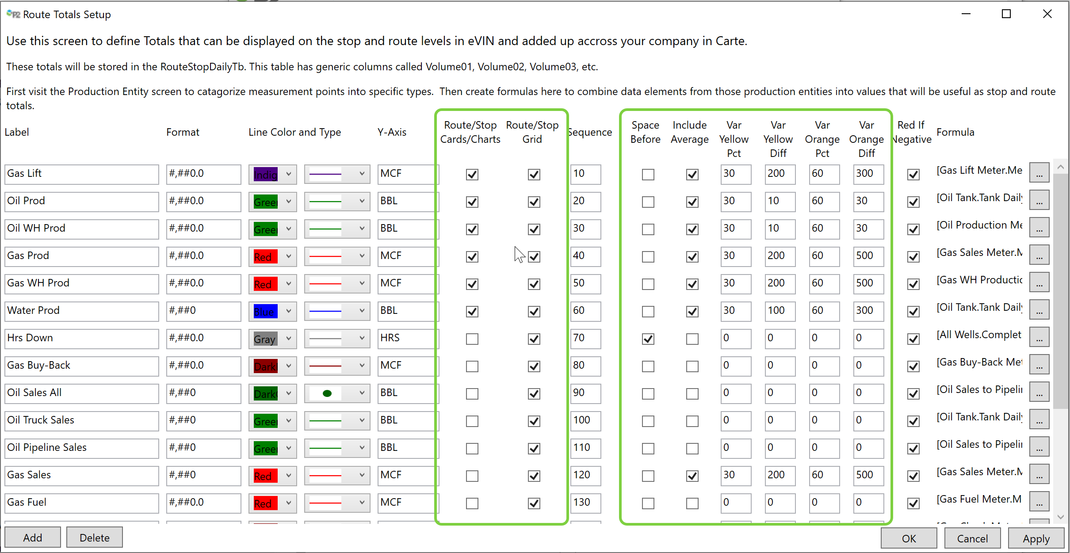
Task: Click the Add button
Action: 33,538
